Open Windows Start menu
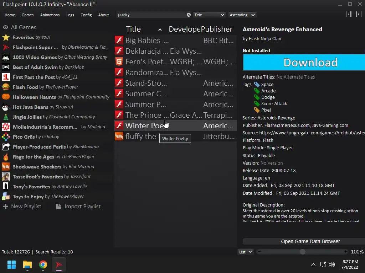 coord(11,264)
